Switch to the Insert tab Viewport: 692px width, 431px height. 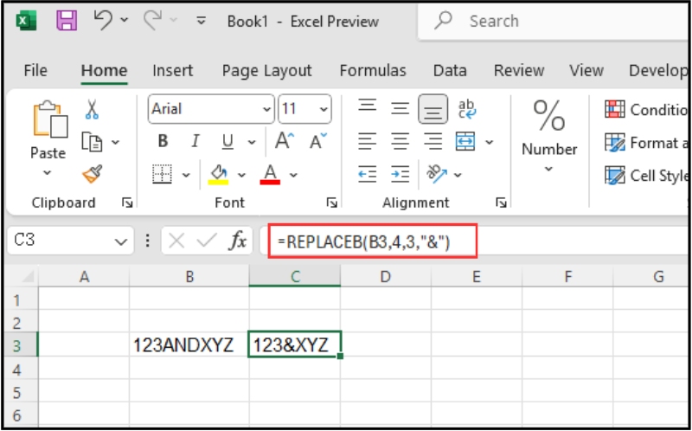(172, 70)
